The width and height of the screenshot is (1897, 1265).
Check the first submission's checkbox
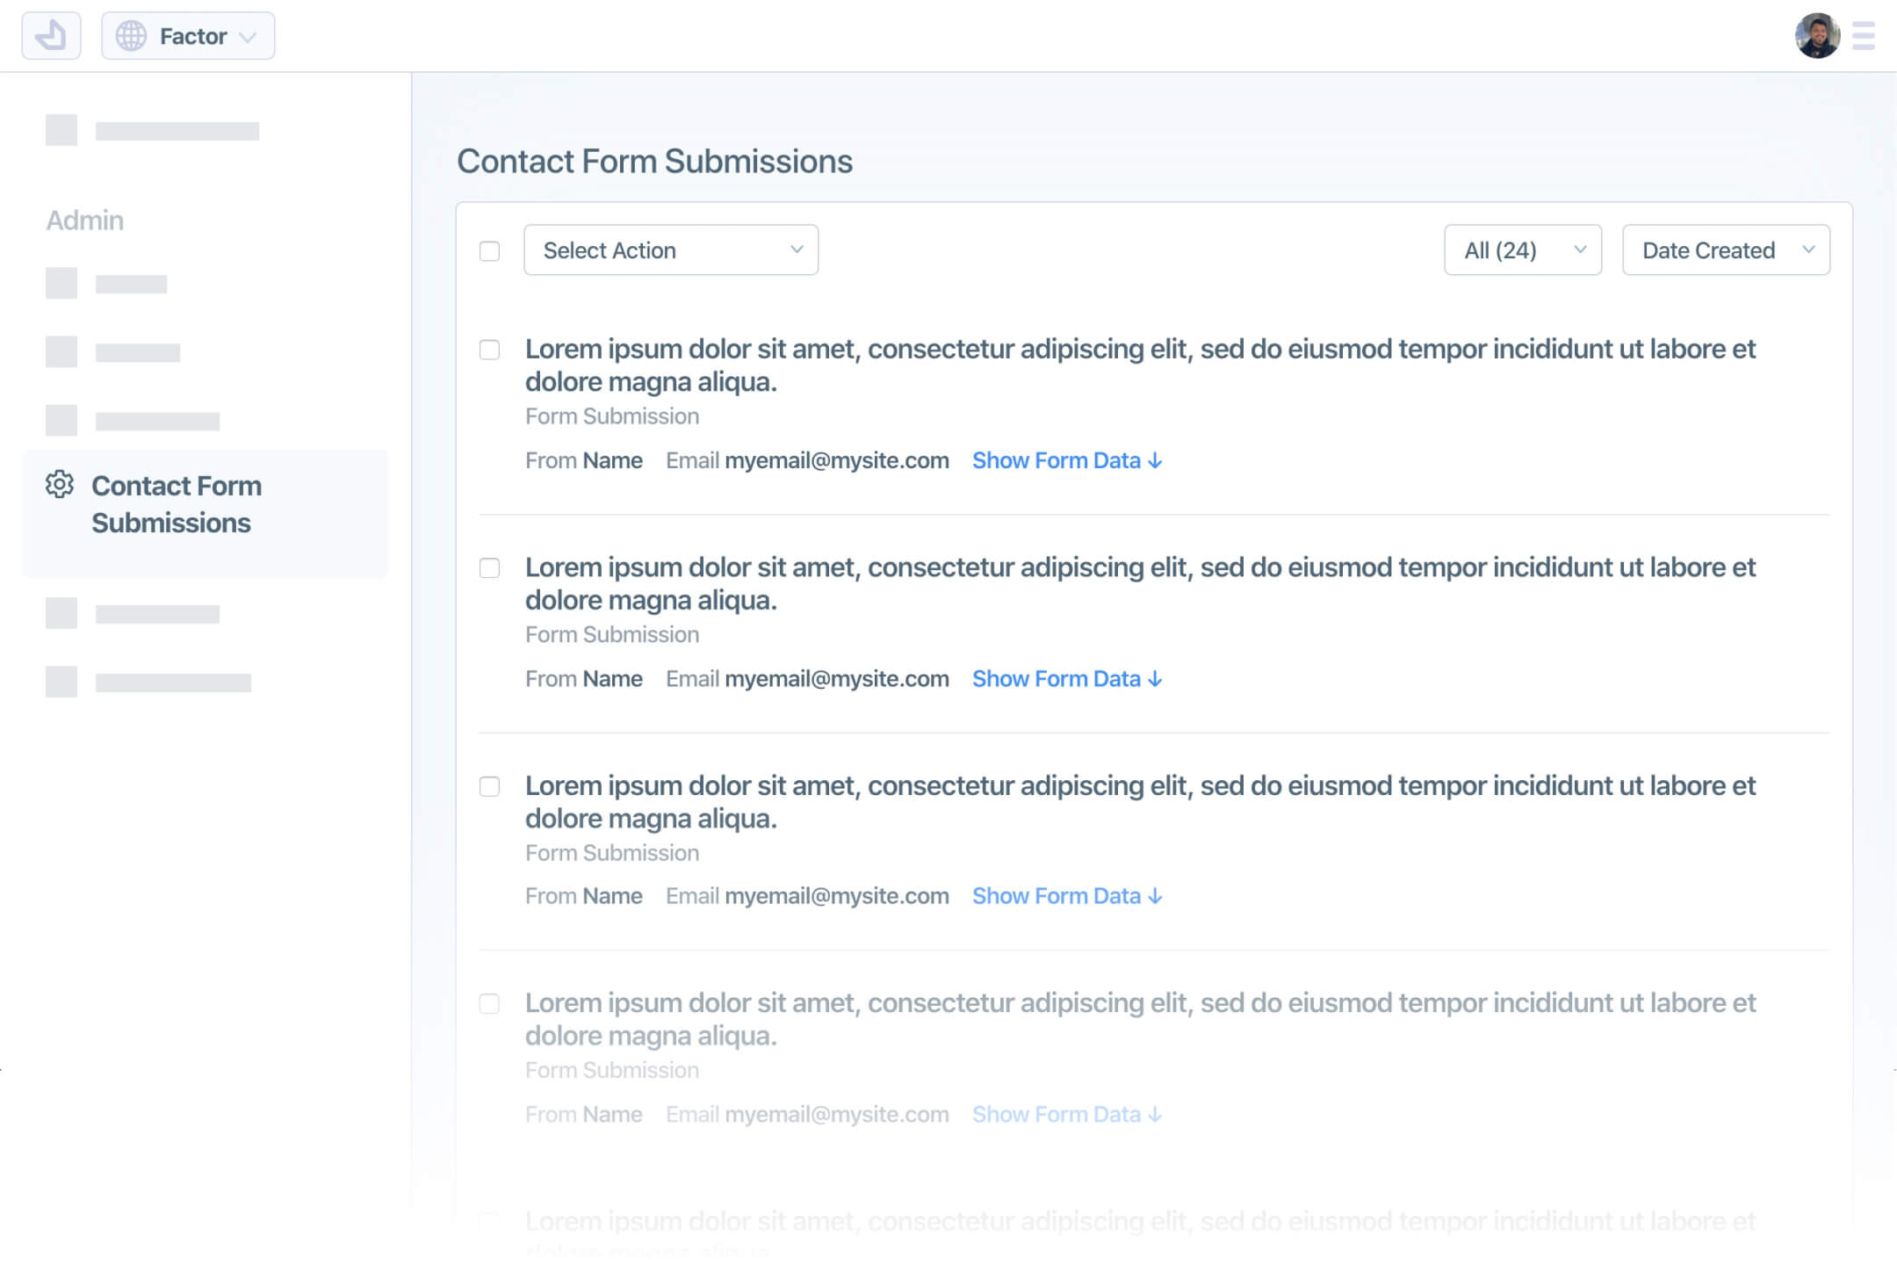pos(489,350)
